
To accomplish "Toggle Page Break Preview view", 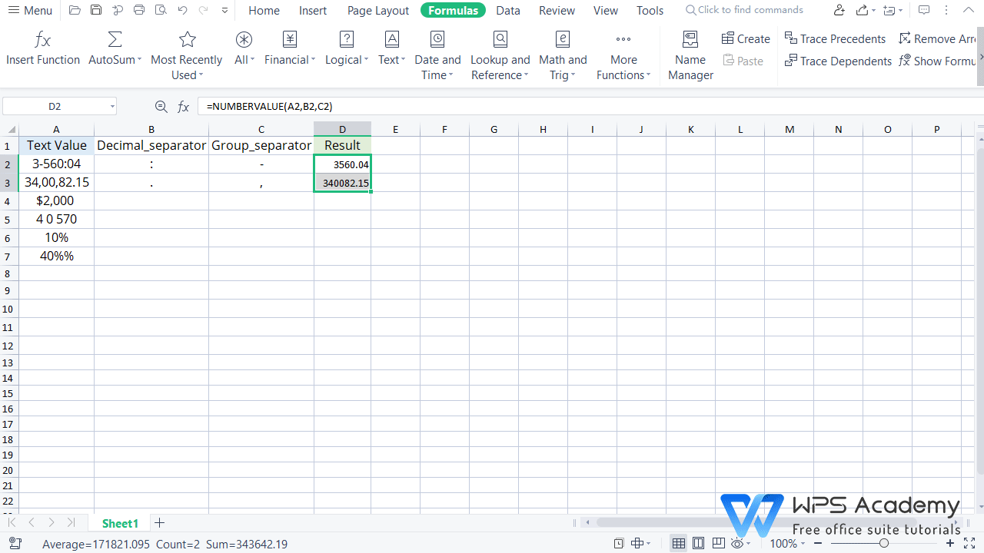I will [718, 543].
